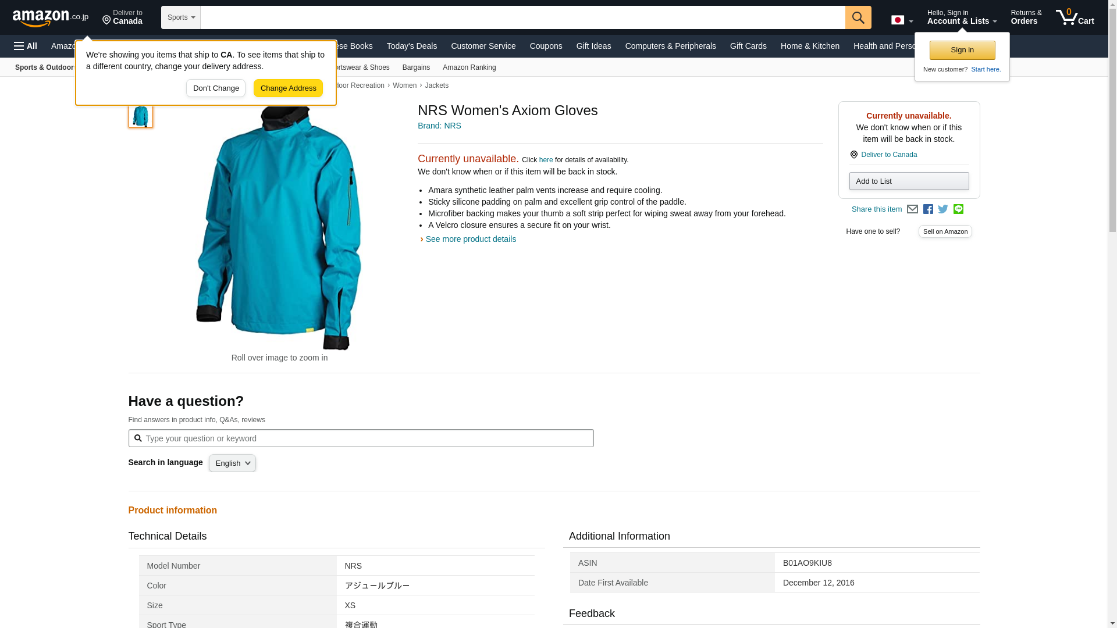Open Today's Deals nav item
1117x628 pixels.
coord(411,46)
